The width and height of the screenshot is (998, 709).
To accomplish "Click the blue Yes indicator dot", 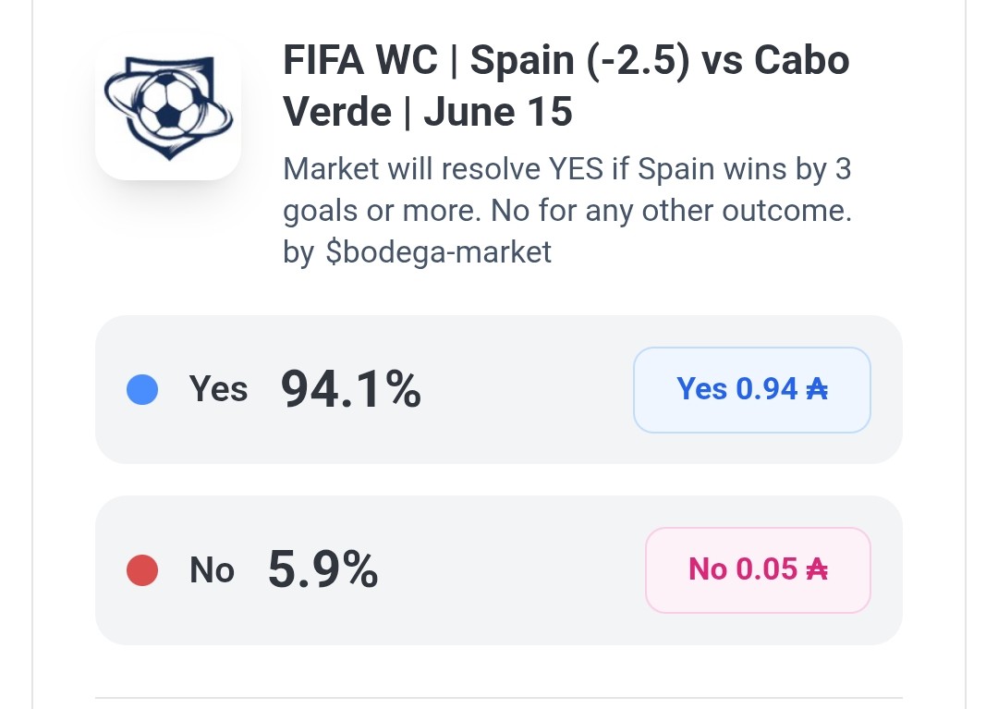I will [142, 389].
